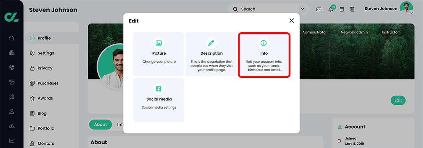Switch to the About tab
The width and height of the screenshot is (423, 148).
point(100,124)
